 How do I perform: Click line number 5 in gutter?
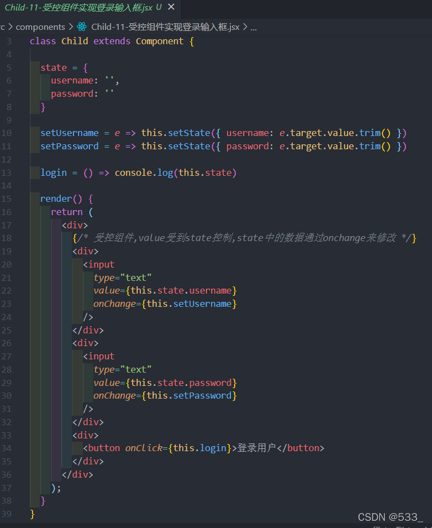coord(9,67)
